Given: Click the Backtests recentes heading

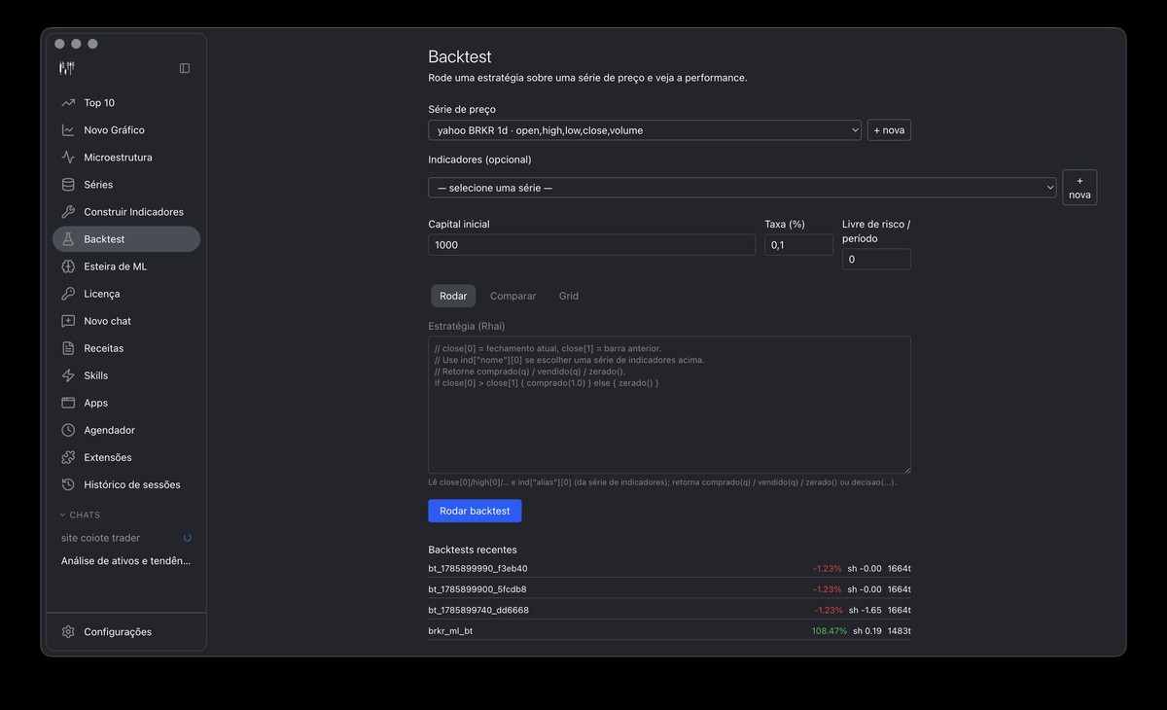Looking at the screenshot, I should [473, 550].
